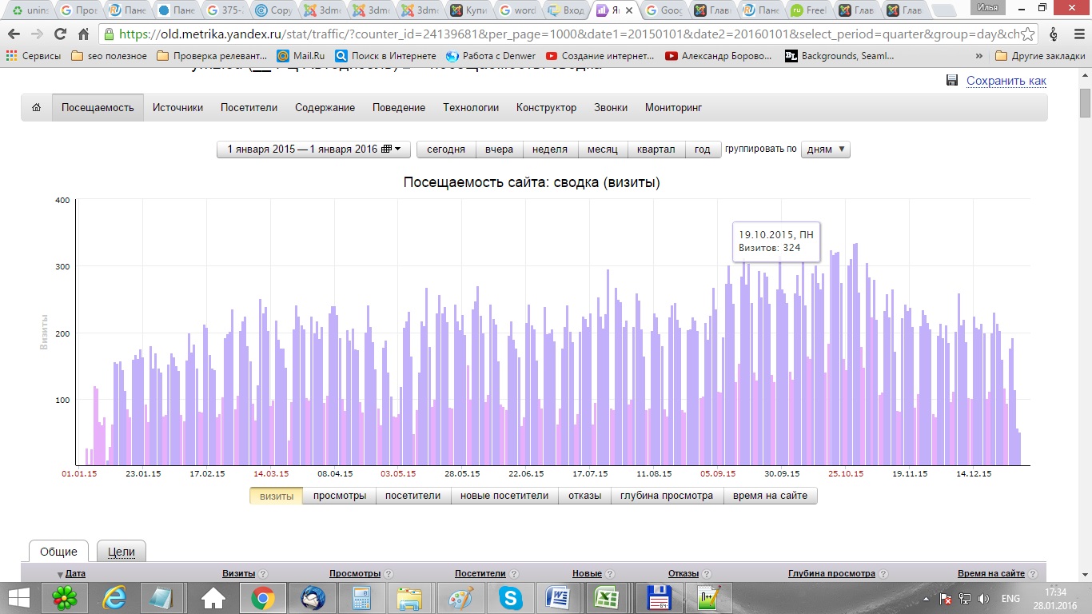Select the 'месяц' period button
The width and height of the screenshot is (1092, 614).
[x=603, y=150]
